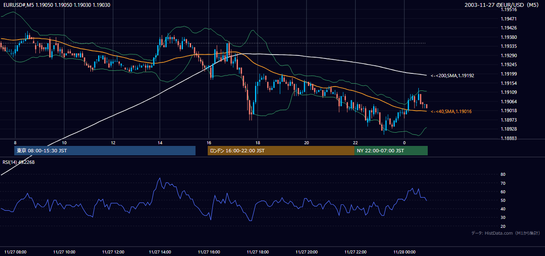545x256 pixels.
Task: Click price axis value 1.18973
Action: (x=509, y=120)
